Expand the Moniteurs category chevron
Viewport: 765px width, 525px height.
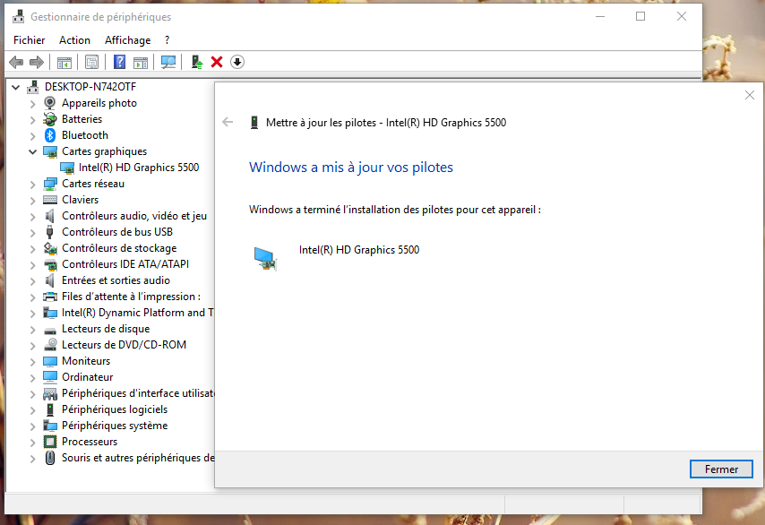click(x=32, y=362)
